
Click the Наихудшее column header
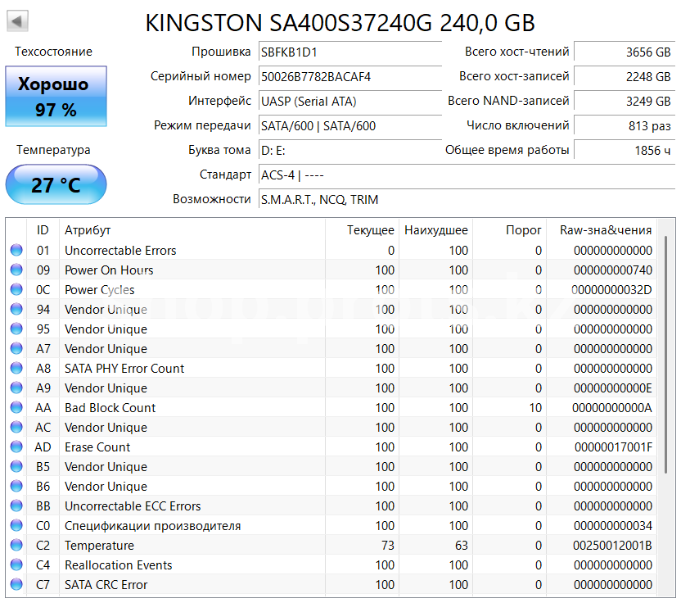click(439, 230)
